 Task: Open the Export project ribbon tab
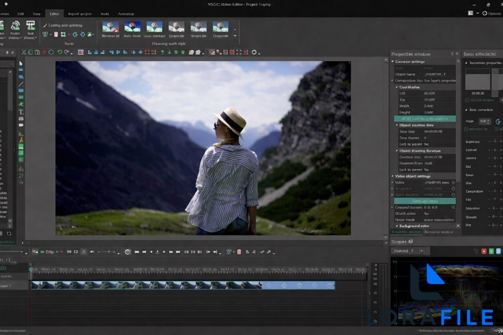click(80, 14)
